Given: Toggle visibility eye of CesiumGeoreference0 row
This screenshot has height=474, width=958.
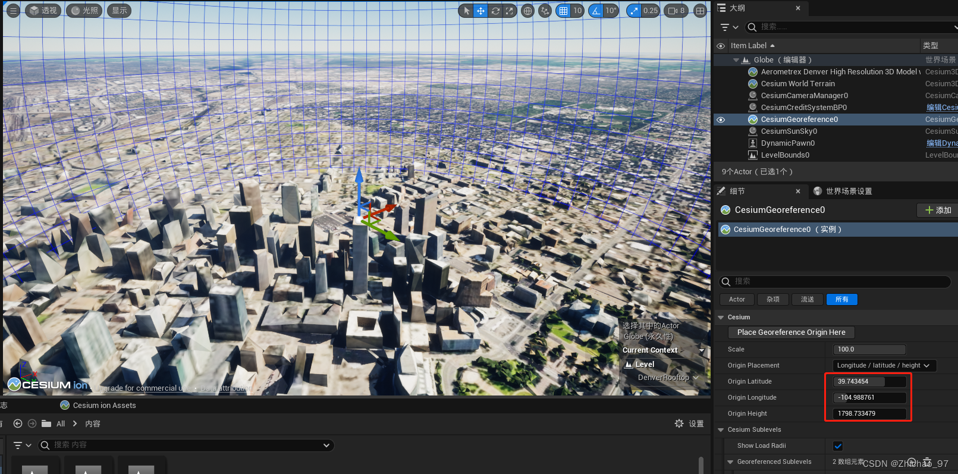Looking at the screenshot, I should point(721,120).
